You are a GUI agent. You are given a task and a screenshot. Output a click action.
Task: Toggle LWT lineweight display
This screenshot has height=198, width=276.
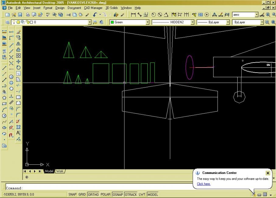[142, 194]
